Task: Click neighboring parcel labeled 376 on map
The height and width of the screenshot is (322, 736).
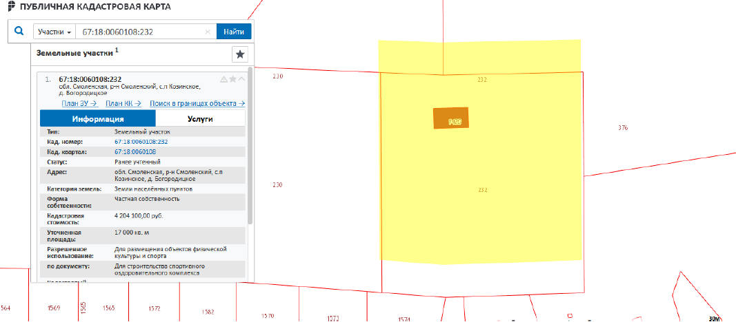Action: coord(623,128)
